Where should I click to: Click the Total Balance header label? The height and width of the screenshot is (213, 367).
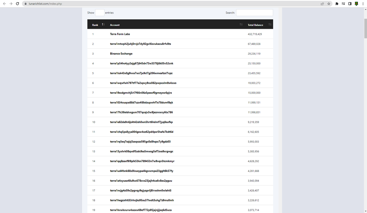255,25
